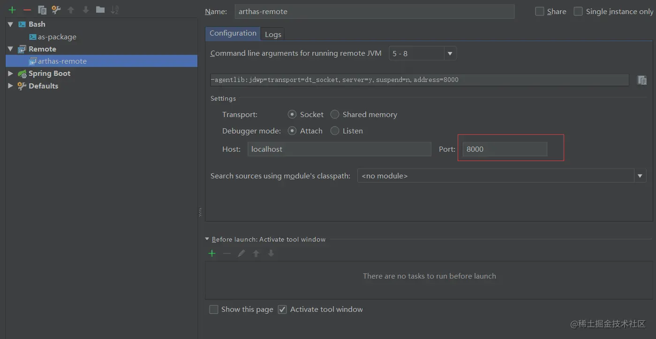Choose Listen debugger mode

335,131
